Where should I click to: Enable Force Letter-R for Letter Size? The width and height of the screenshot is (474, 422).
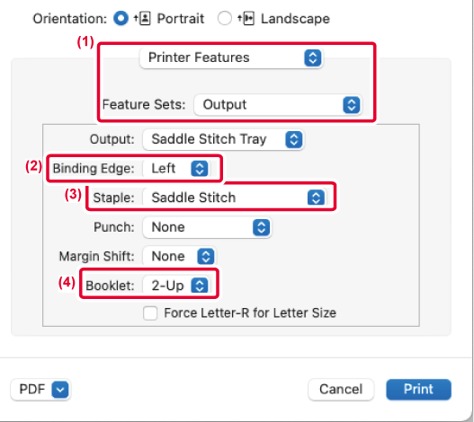coord(150,313)
